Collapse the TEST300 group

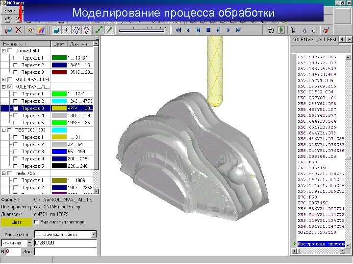(x=3, y=130)
